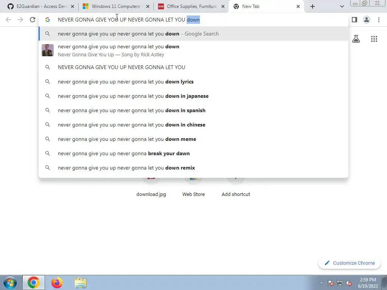387x290 pixels.
Task: Pick the 'down lyrics' suggestion
Action: click(193, 82)
